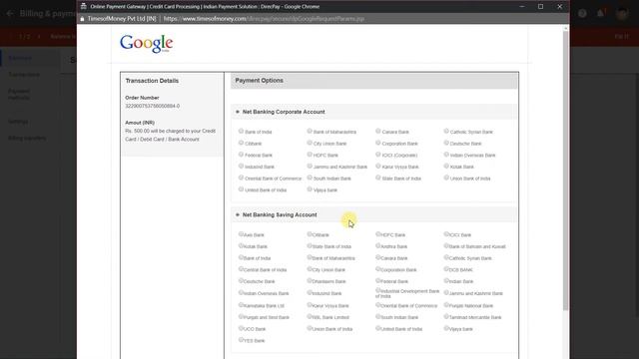Select Central Bank of India option
This screenshot has height=359, width=639.
pyautogui.click(x=241, y=269)
